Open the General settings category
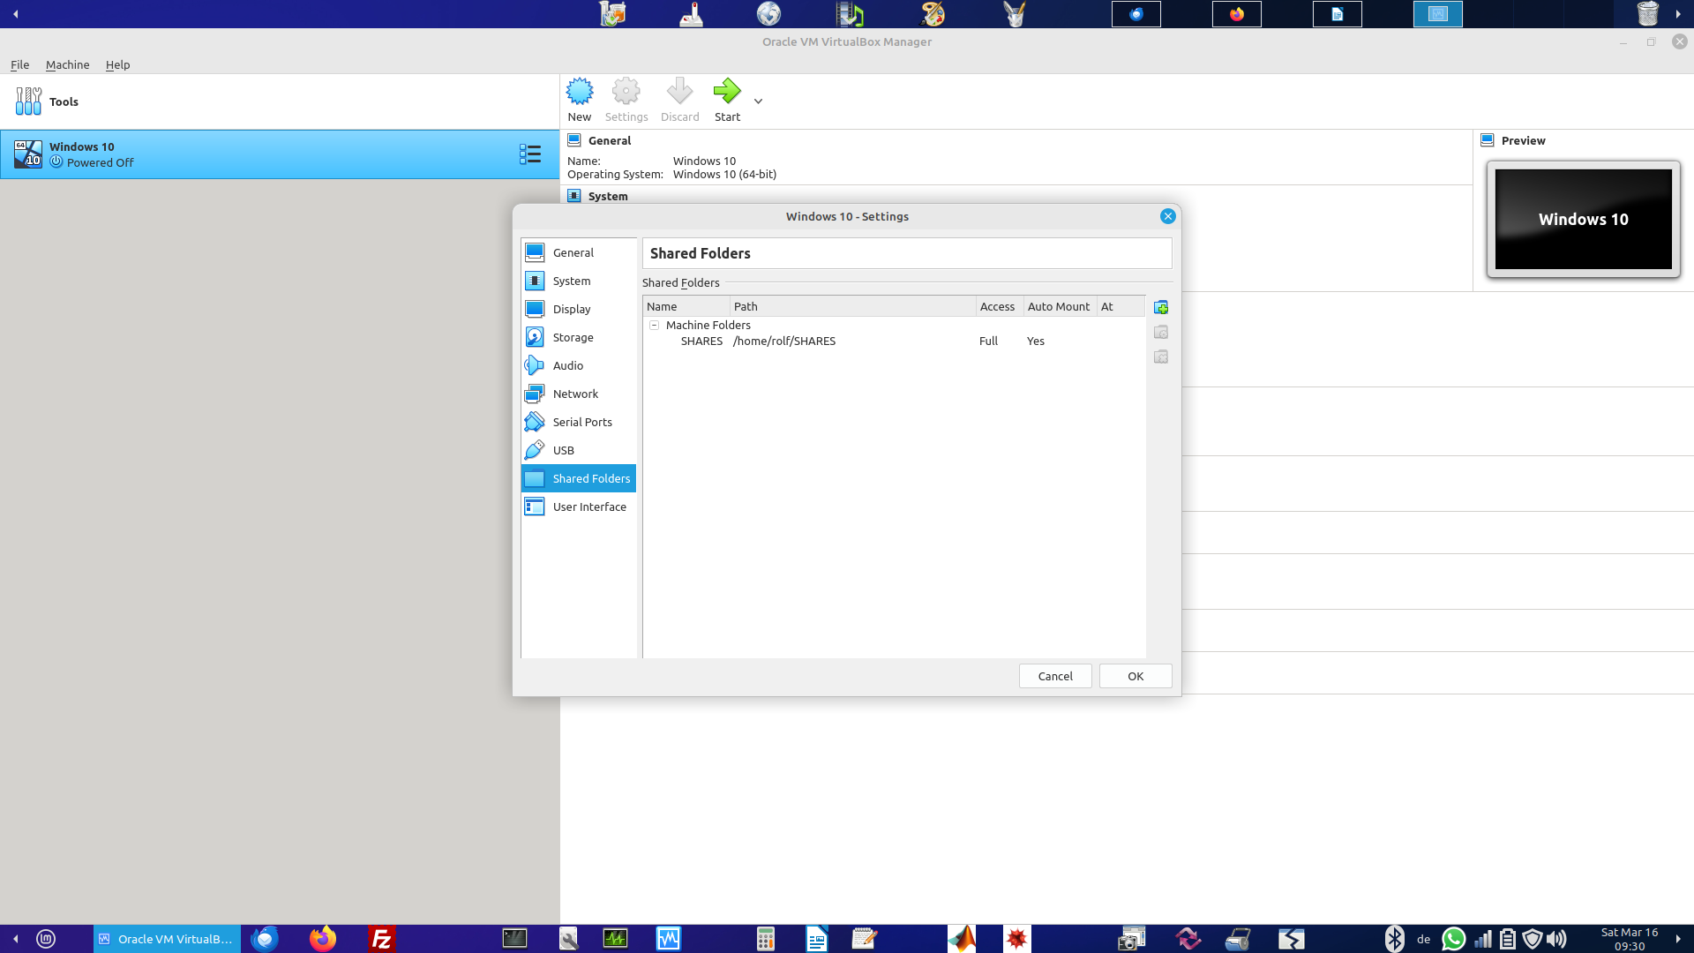The image size is (1694, 953). pyautogui.click(x=579, y=252)
